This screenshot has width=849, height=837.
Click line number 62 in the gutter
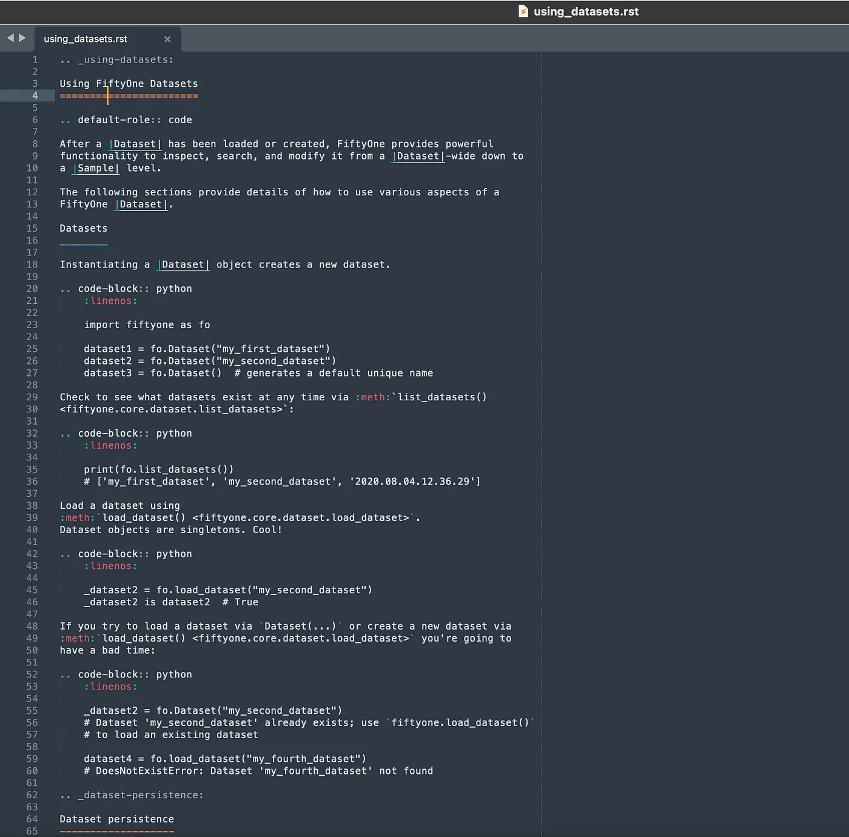32,795
